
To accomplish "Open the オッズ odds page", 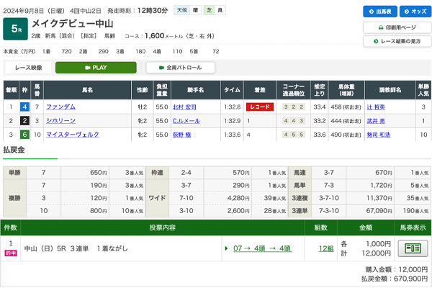I will point(413,12).
